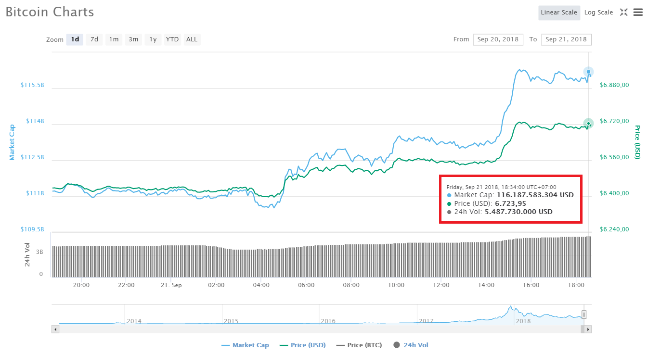Click navigator scrollbar left arrow
This screenshot has width=648, height=354.
click(55, 329)
